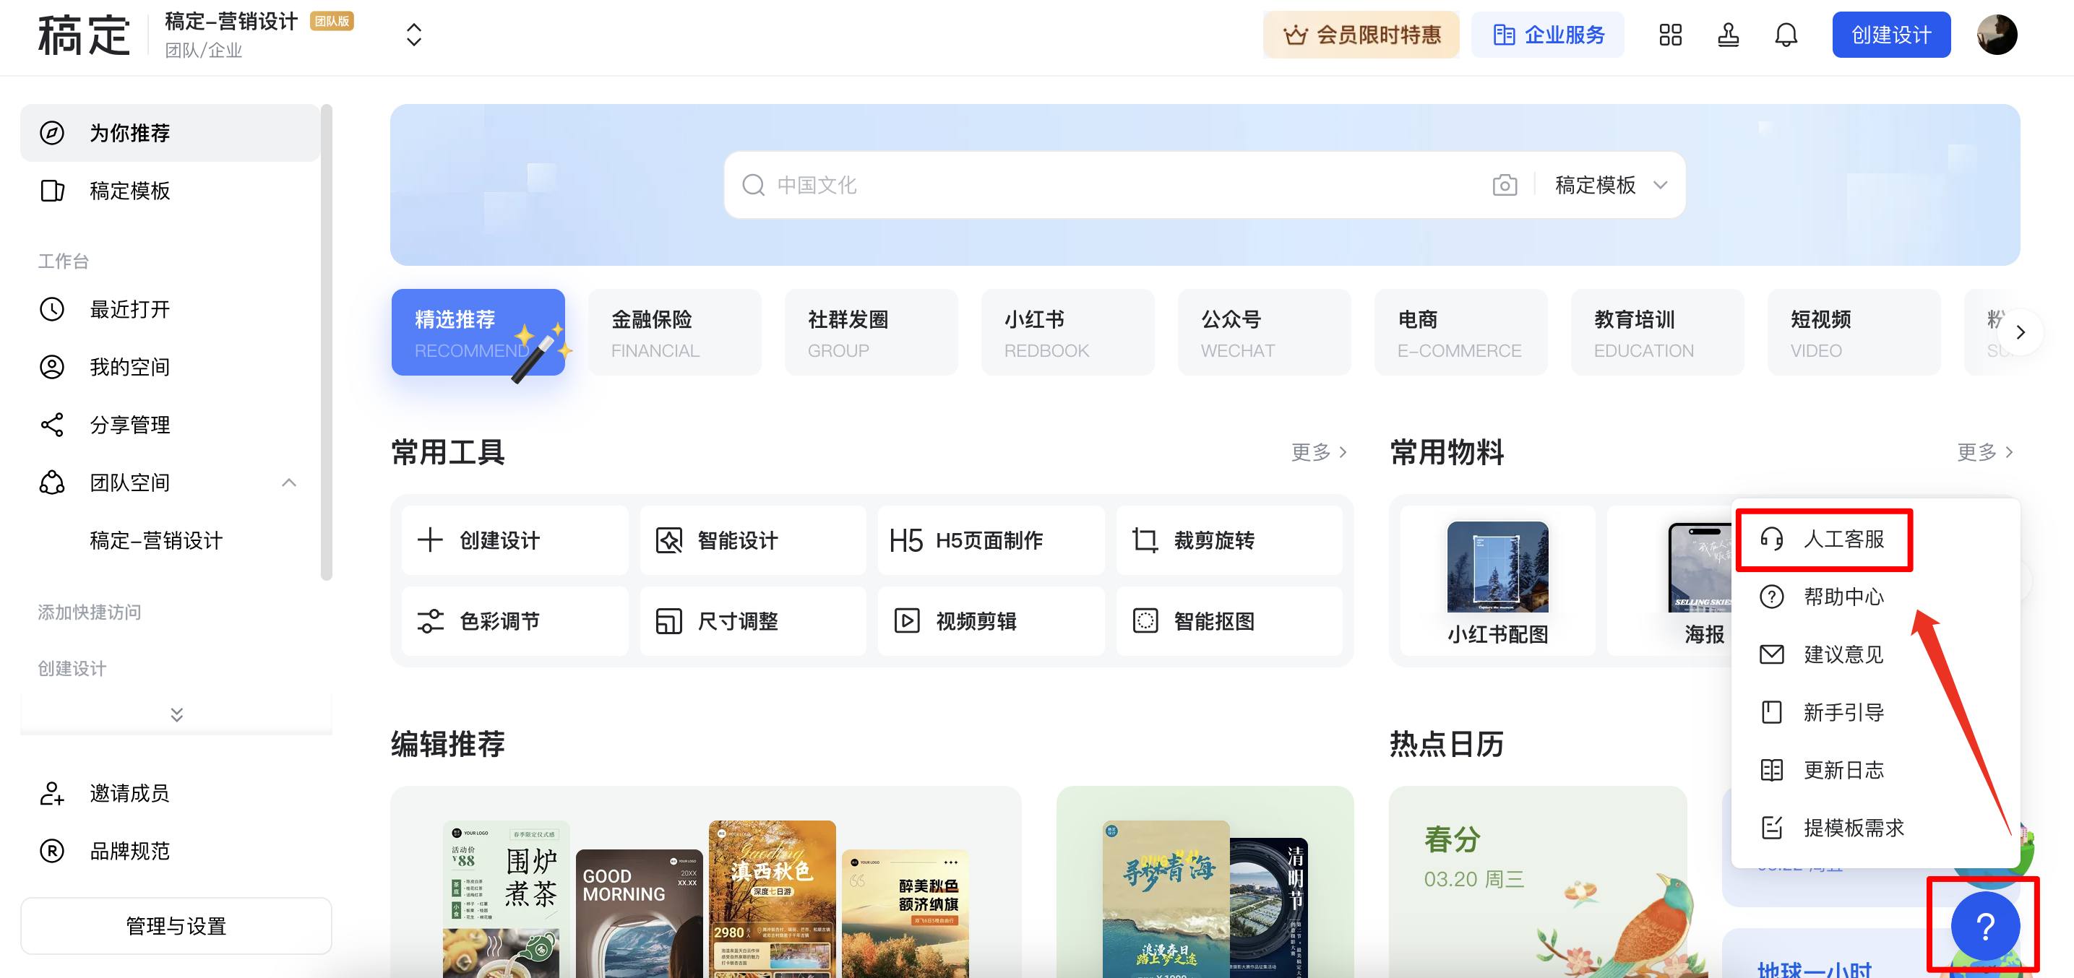Click the 海报 material thumbnail

click(1700, 567)
